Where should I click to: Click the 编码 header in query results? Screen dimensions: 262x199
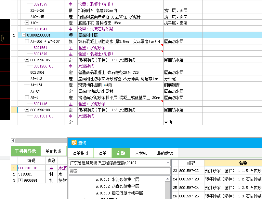(x=191, y=163)
